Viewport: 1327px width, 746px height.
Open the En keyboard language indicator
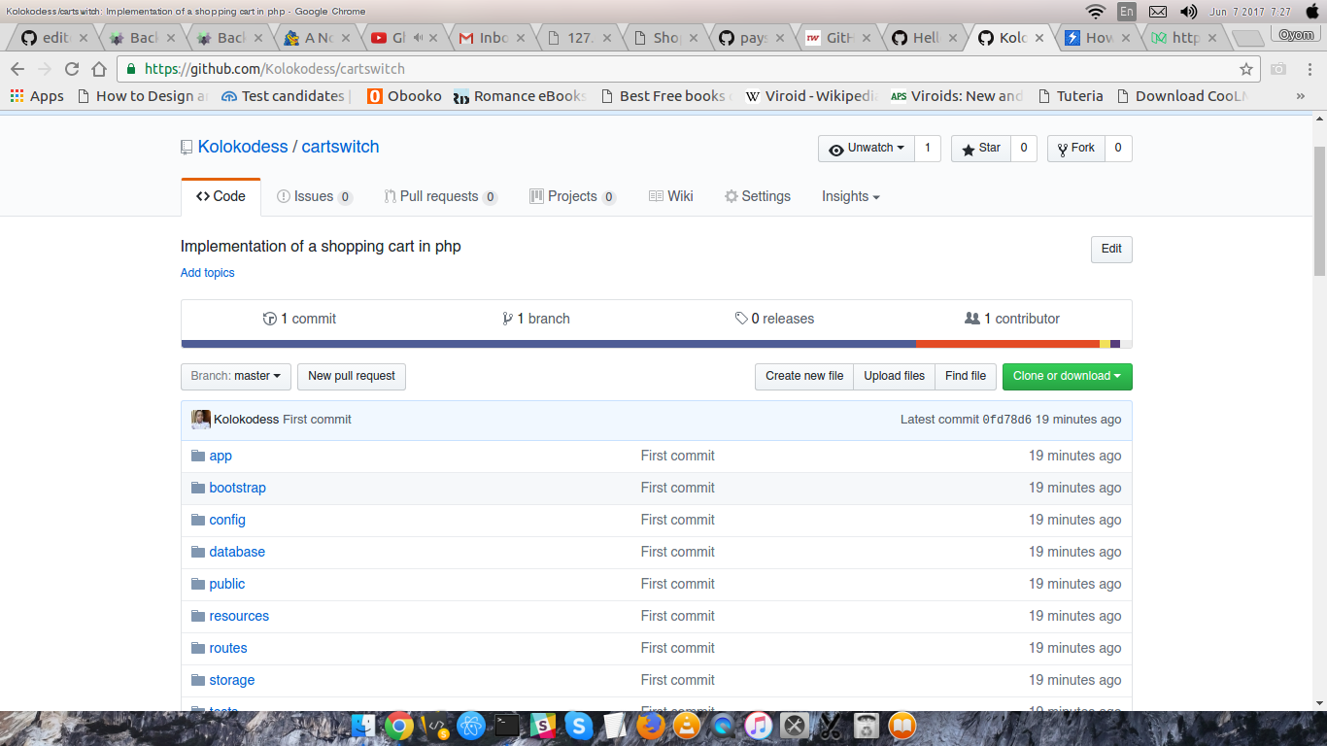[x=1127, y=12]
